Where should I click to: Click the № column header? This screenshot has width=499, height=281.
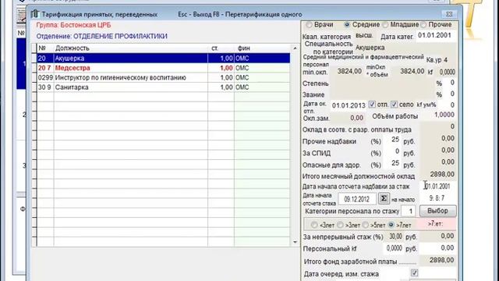(x=45, y=48)
